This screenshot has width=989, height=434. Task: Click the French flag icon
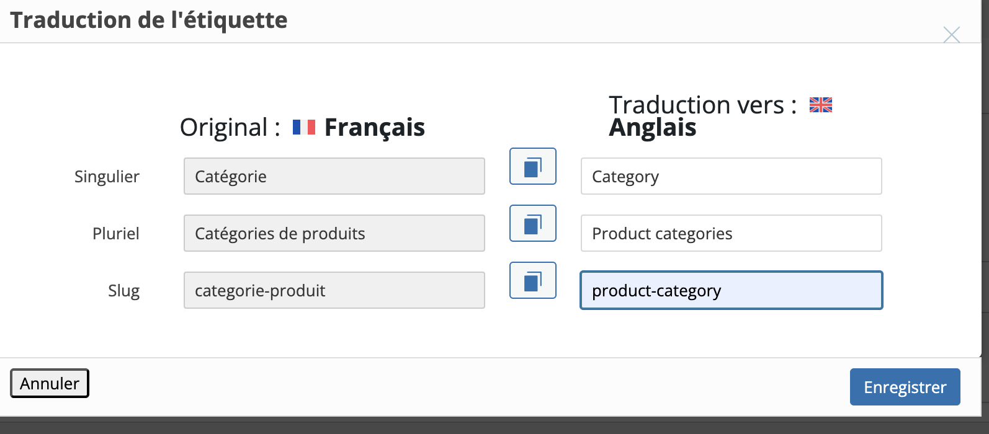[304, 127]
